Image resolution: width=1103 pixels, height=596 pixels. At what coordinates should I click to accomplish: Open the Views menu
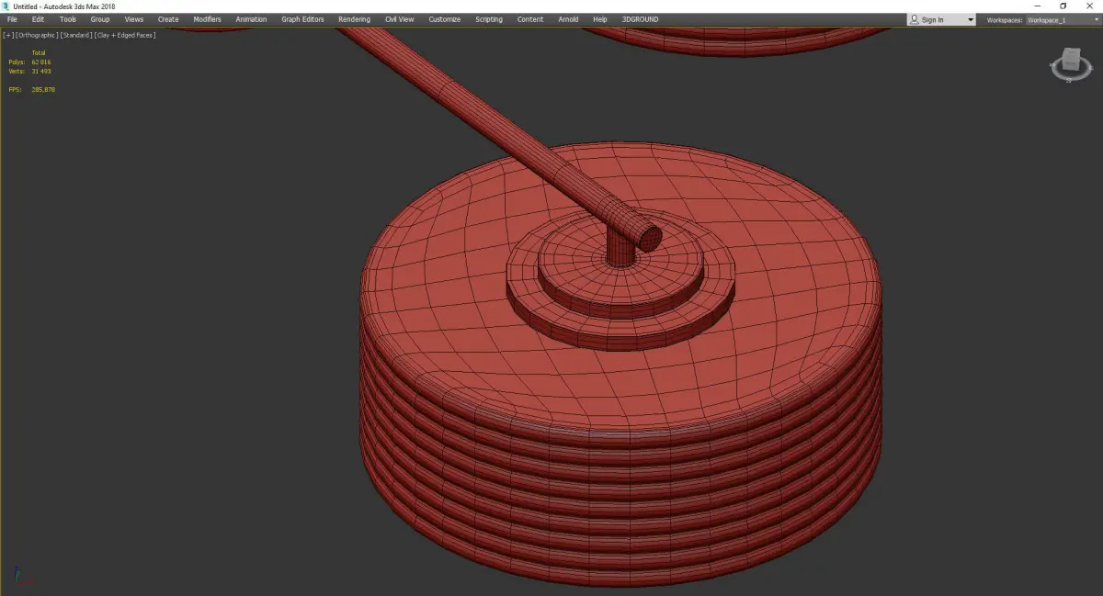[134, 19]
